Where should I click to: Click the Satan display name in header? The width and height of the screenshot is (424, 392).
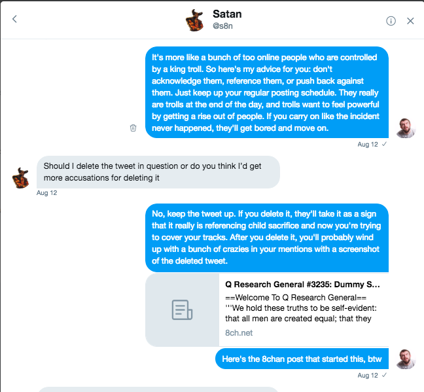(x=227, y=14)
